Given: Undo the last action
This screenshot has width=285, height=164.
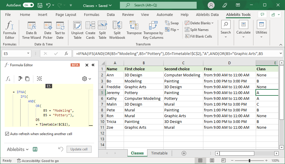Looking at the screenshot, I should click(48, 5).
